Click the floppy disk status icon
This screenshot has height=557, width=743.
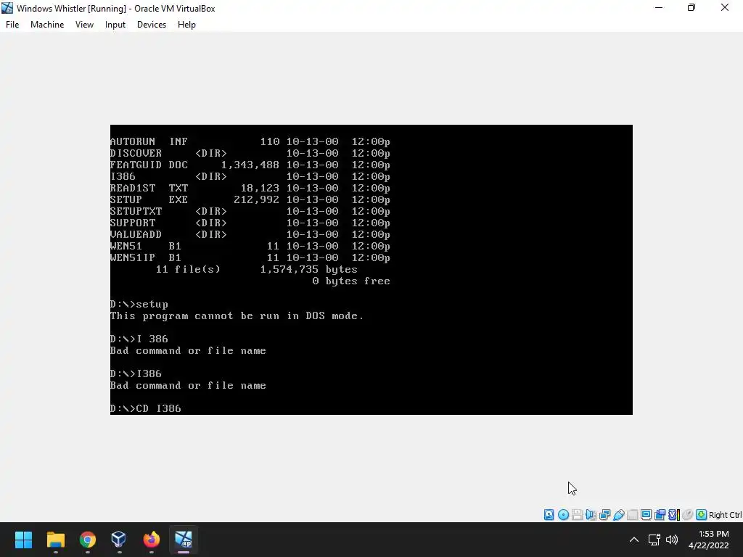(x=577, y=515)
